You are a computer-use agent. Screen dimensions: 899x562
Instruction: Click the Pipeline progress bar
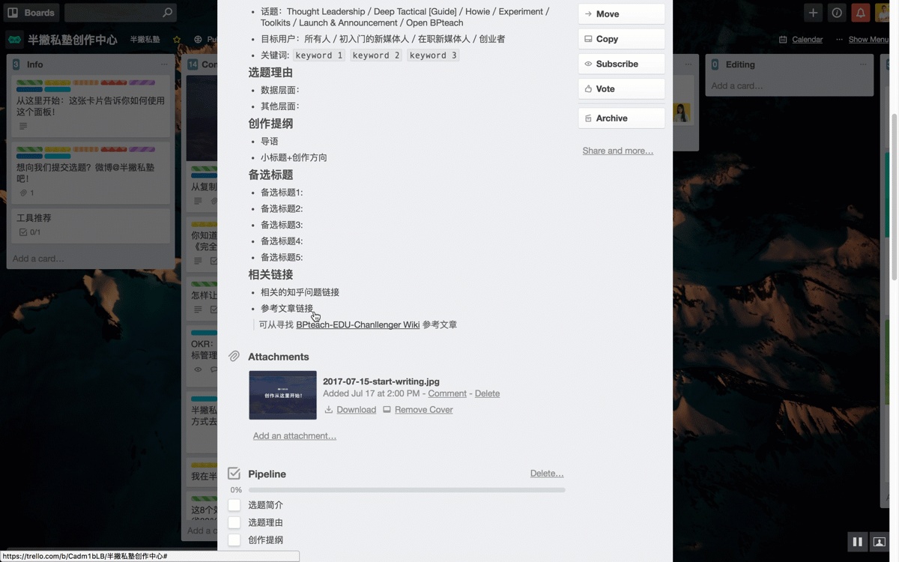click(x=406, y=490)
